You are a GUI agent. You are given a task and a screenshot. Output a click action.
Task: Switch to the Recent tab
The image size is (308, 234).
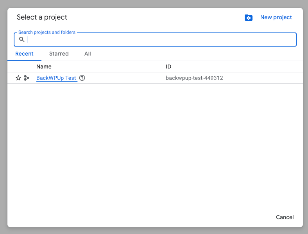[x=24, y=54]
